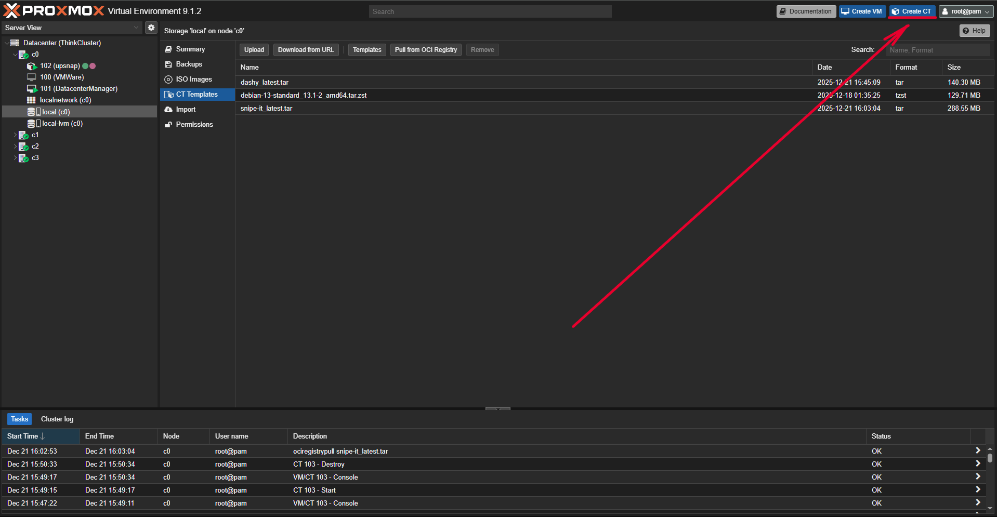
Task: Click the Create CT button
Action: pyautogui.click(x=912, y=11)
